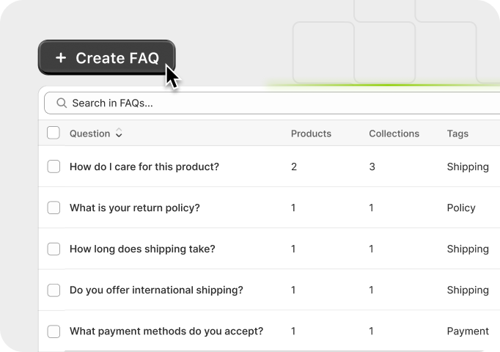Sort by the Question column arrows

(119, 133)
